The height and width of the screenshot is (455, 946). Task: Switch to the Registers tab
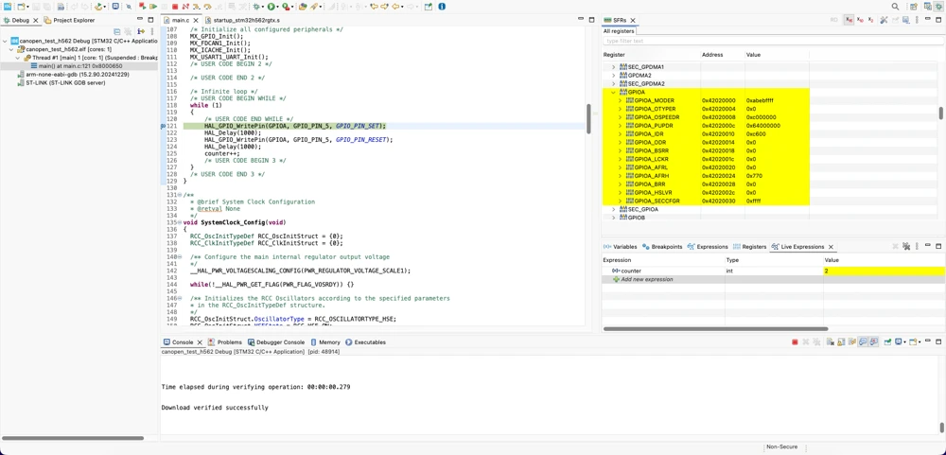coord(750,247)
